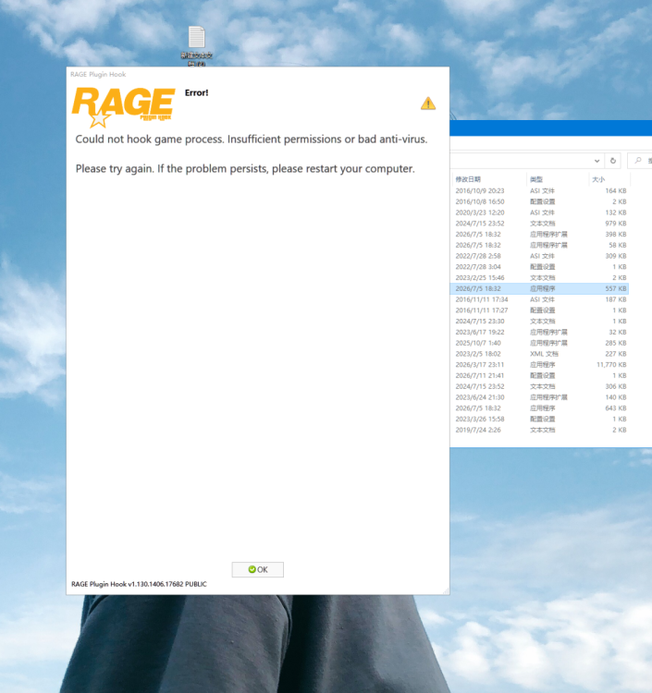Select the file row dated 2016/11/11 17:27
This screenshot has width=652, height=693.
tap(539, 310)
